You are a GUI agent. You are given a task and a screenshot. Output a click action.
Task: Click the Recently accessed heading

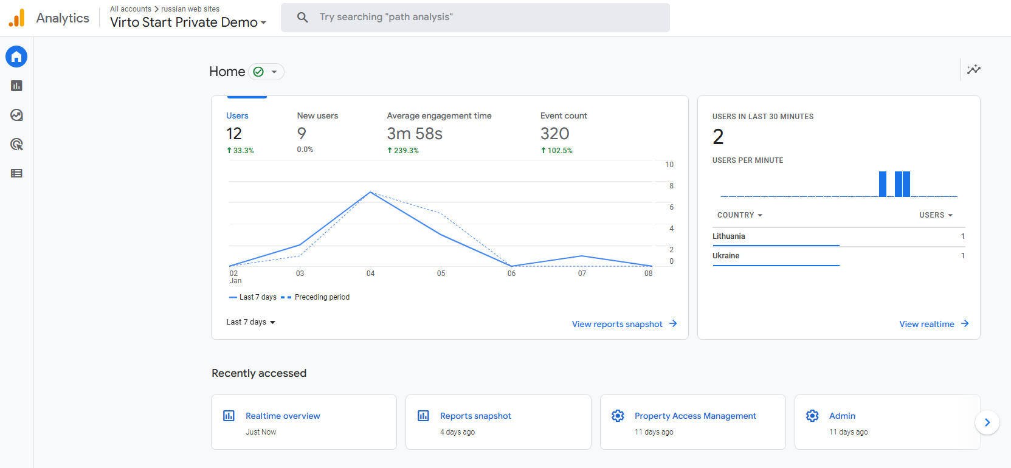click(x=259, y=373)
